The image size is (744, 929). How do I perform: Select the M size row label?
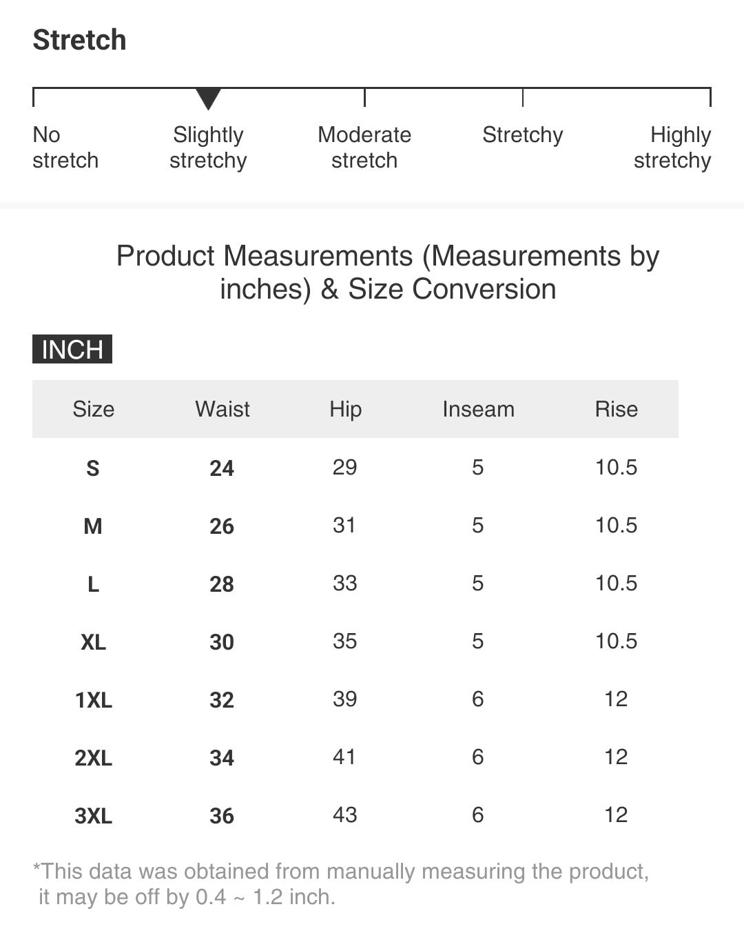[x=93, y=526]
